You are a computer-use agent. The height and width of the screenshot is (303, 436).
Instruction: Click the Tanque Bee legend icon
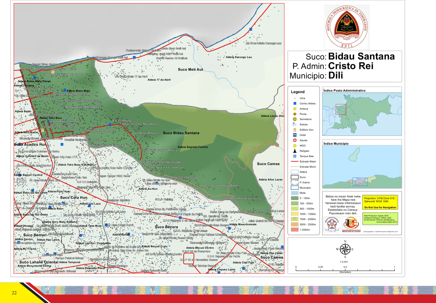[x=295, y=156]
